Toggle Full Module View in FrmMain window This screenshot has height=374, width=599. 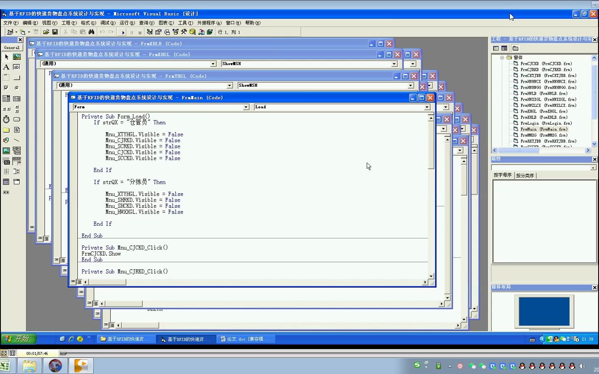79,282
